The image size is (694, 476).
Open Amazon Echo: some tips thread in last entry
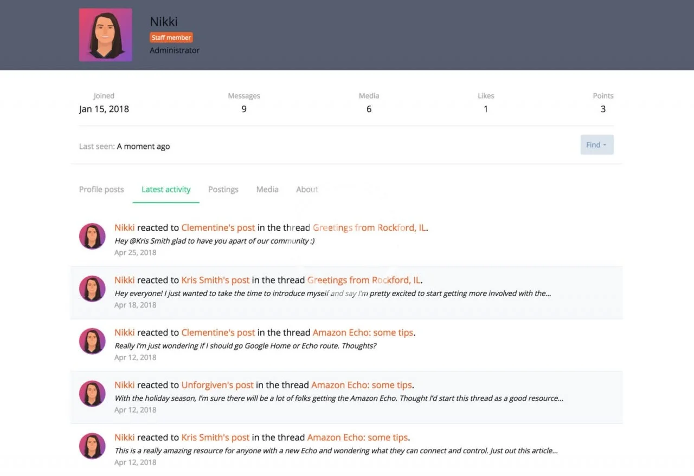click(x=357, y=438)
